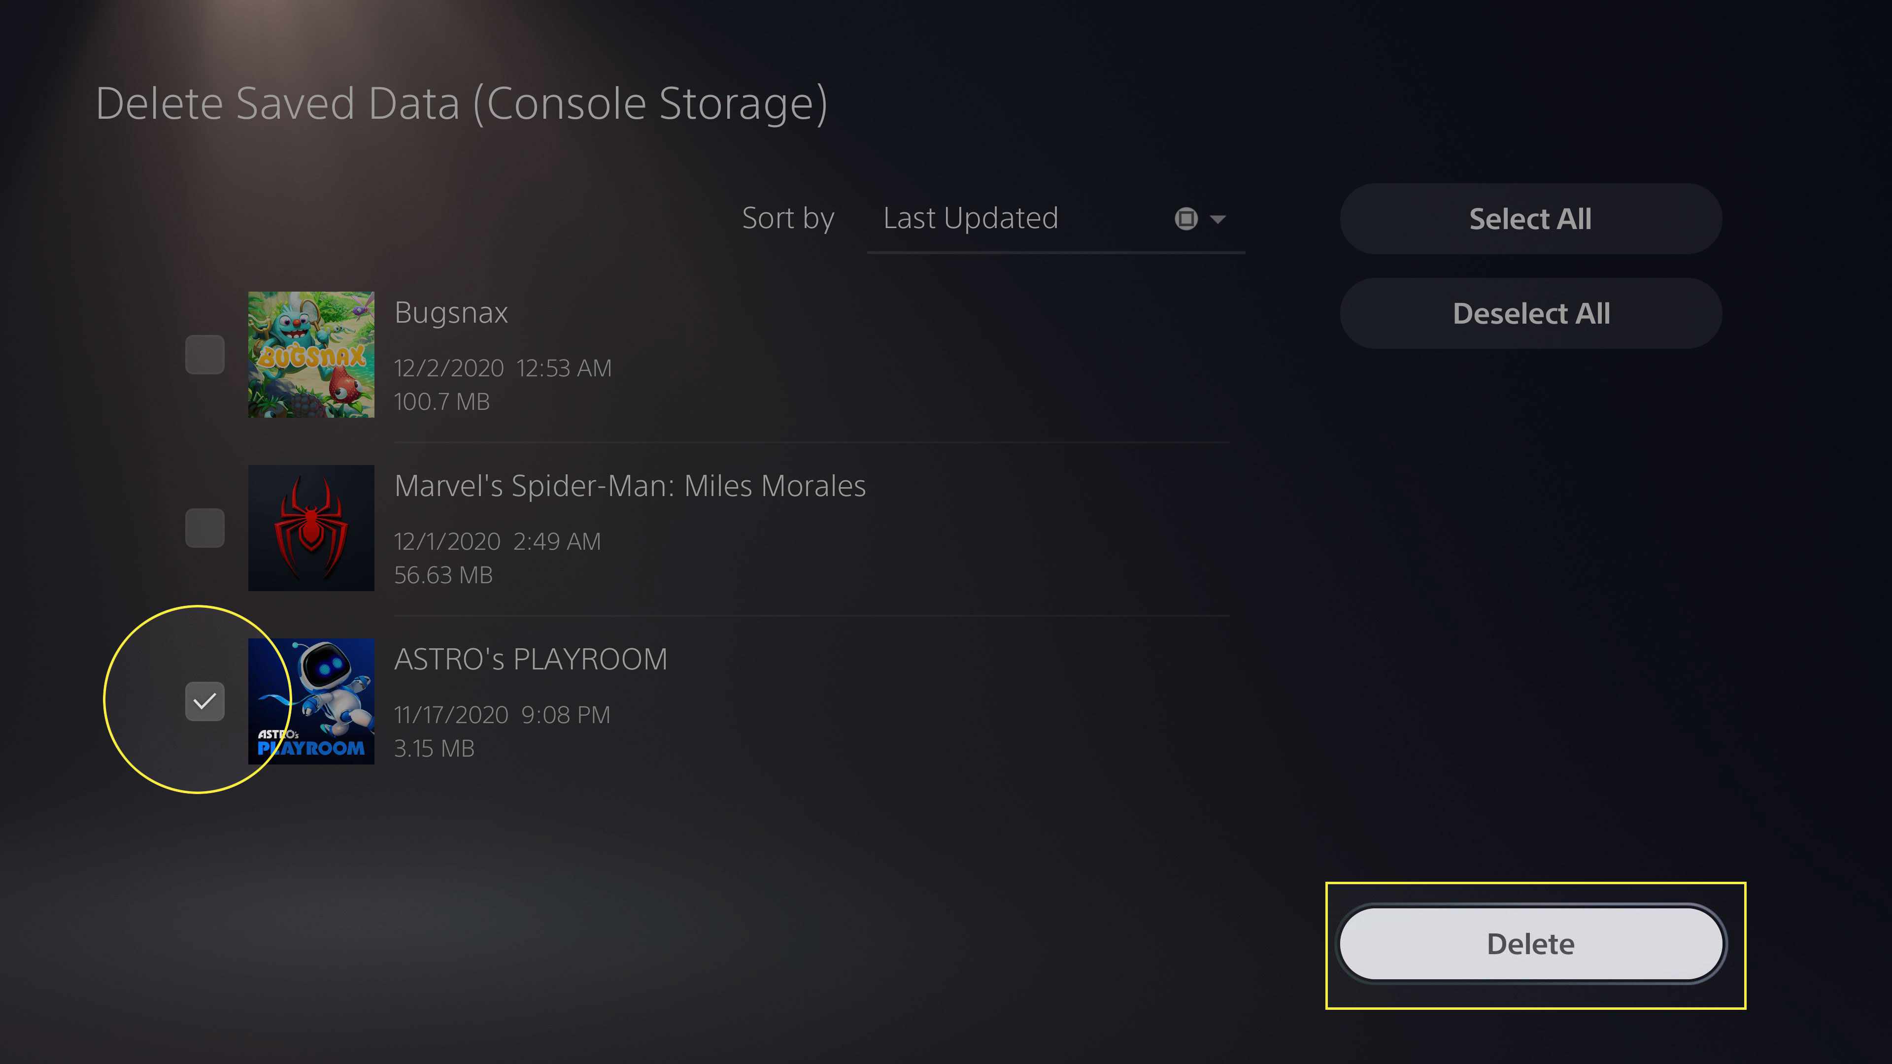This screenshot has height=1064, width=1892.
Task: Select the Bugsnax title text
Action: 451,313
